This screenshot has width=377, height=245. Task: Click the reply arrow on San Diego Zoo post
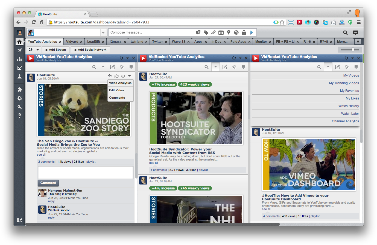click(110, 76)
